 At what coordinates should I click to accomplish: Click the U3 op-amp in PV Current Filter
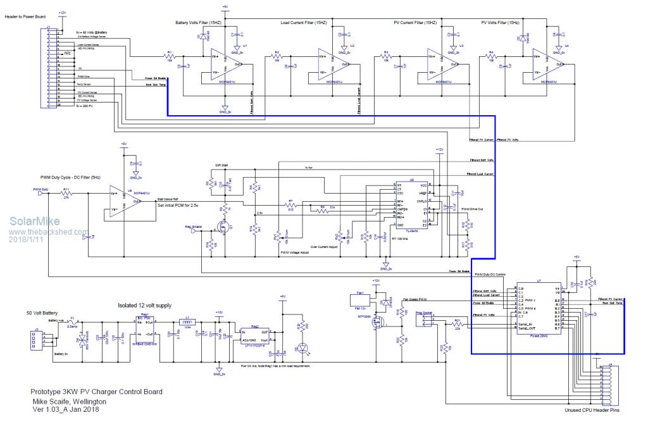[442, 65]
